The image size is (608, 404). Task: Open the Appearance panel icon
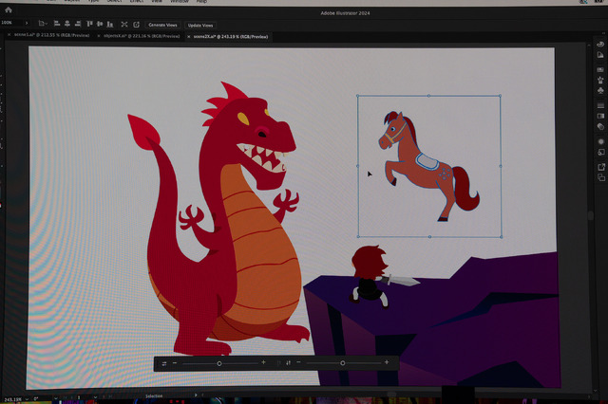tap(600, 141)
